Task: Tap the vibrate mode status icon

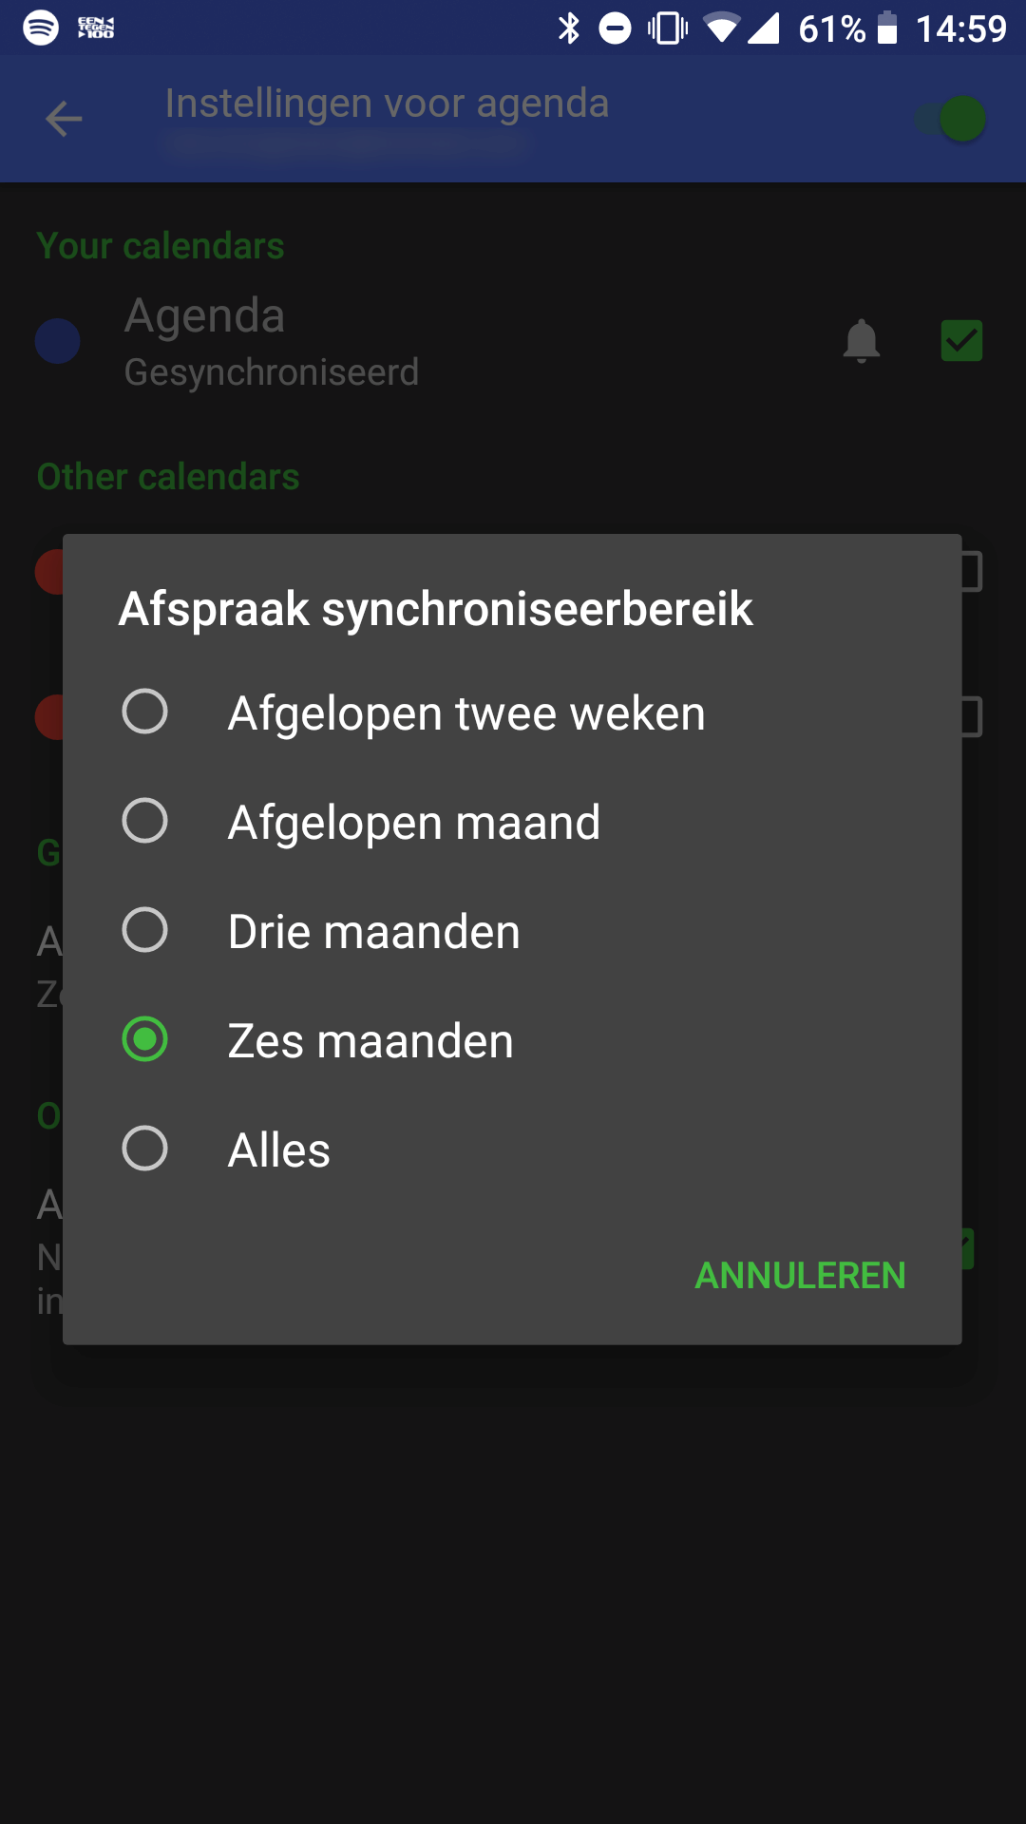Action: click(x=668, y=28)
